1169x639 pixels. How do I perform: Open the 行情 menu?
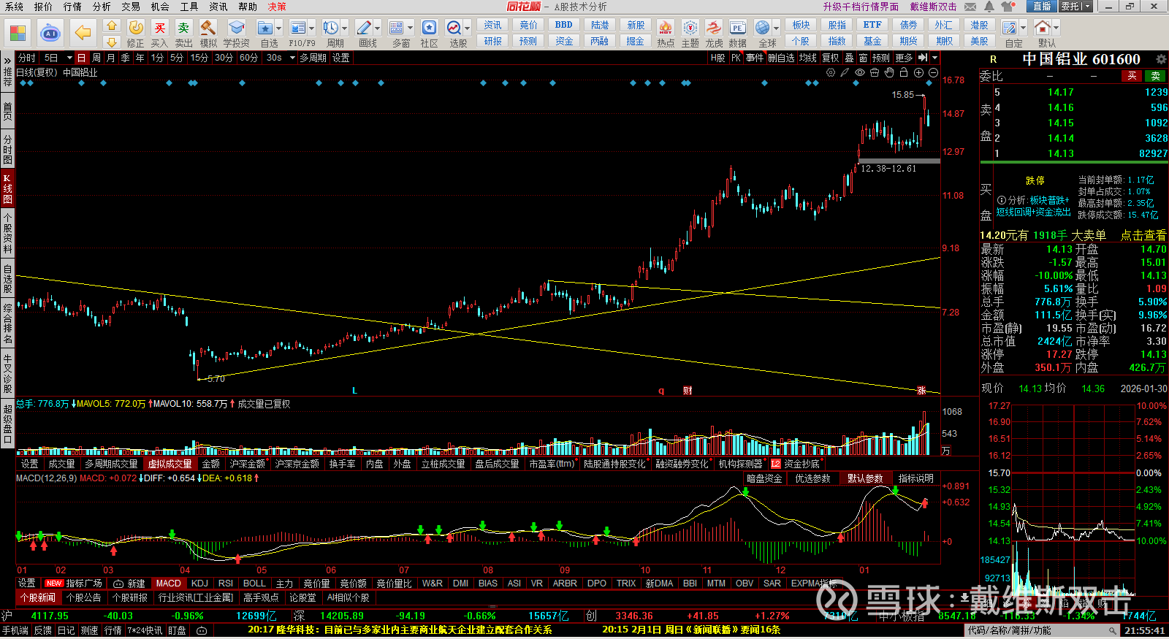point(72,7)
